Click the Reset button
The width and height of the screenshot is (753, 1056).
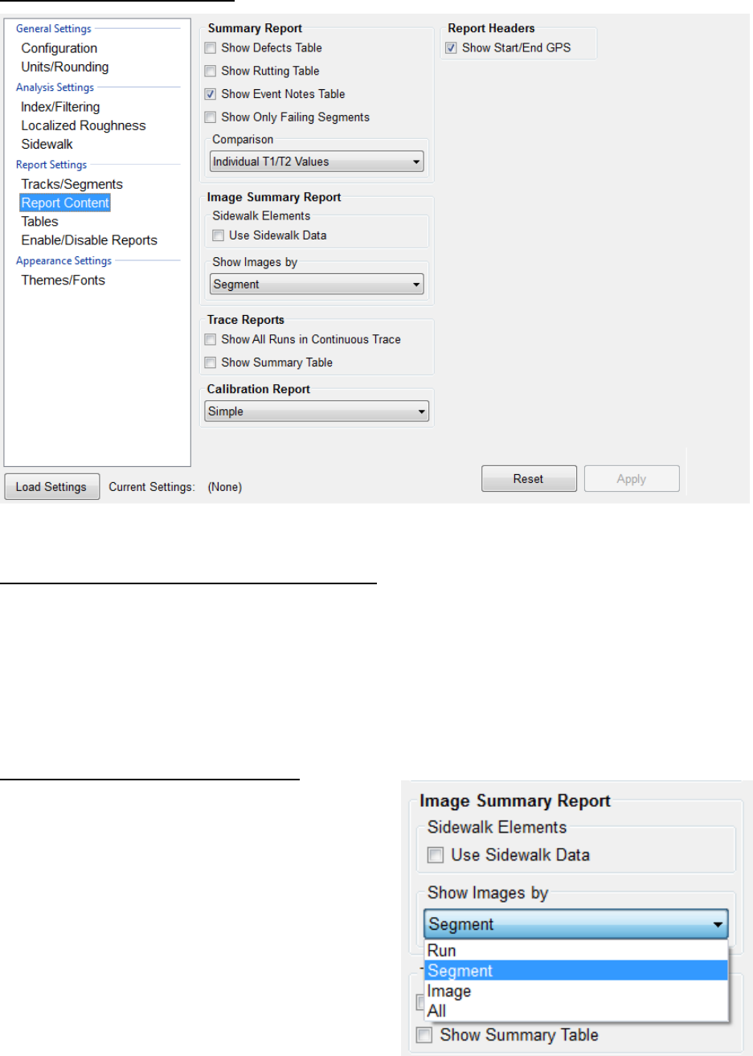529,479
